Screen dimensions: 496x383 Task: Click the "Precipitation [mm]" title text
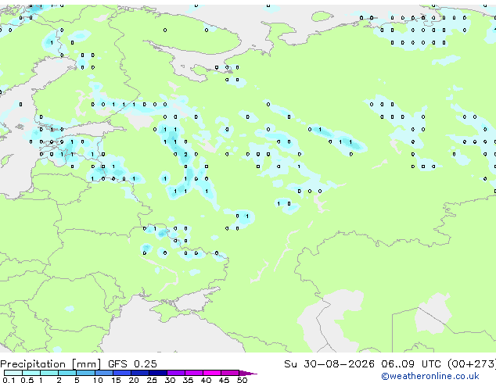coord(51,364)
